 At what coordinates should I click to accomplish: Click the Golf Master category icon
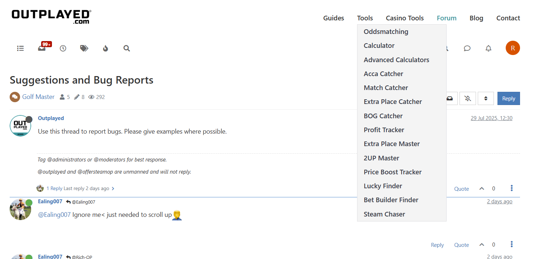click(15, 97)
